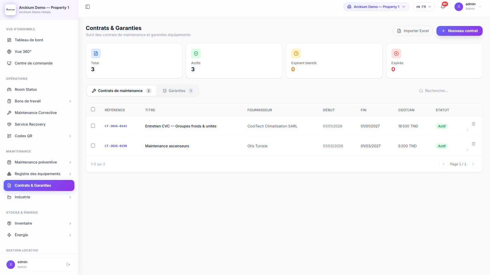This screenshot has height=275, width=490.
Task: Open row chevron for CT-2026-0142
Action: point(467,130)
